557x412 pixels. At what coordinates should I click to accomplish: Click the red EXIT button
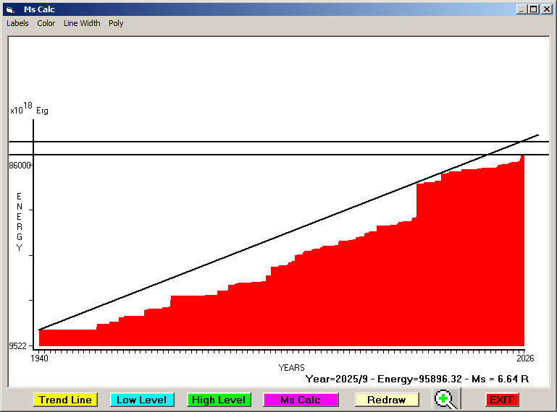[x=501, y=400]
